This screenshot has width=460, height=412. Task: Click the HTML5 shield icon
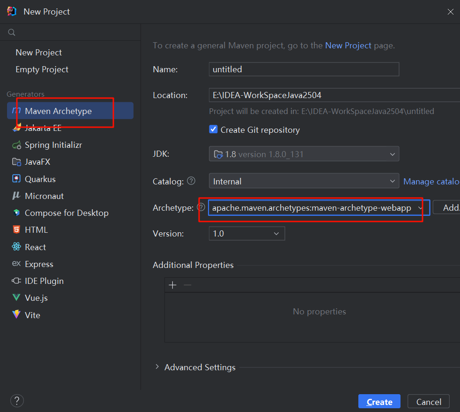click(16, 229)
